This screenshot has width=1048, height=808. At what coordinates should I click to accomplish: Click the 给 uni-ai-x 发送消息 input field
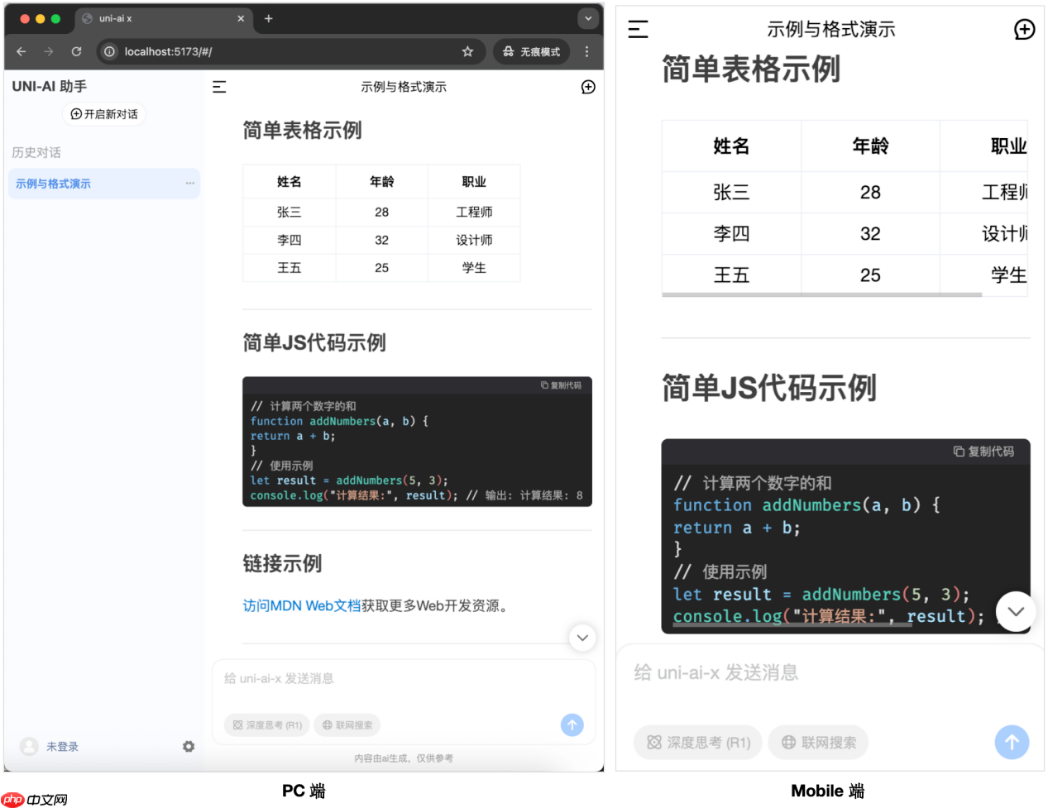372,678
